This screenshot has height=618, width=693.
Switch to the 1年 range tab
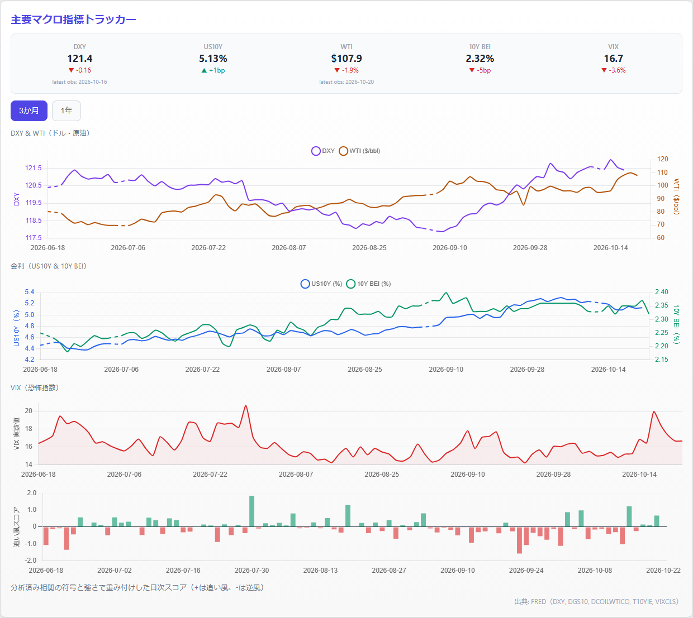click(x=67, y=111)
